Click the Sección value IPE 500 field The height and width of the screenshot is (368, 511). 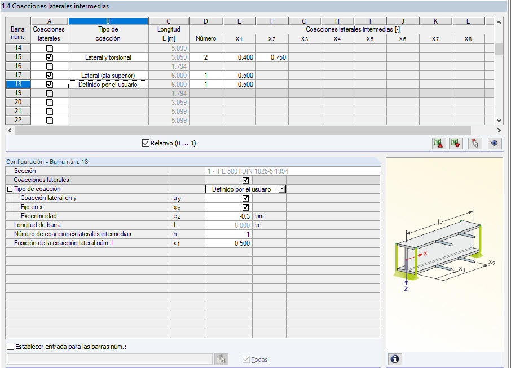click(293, 171)
